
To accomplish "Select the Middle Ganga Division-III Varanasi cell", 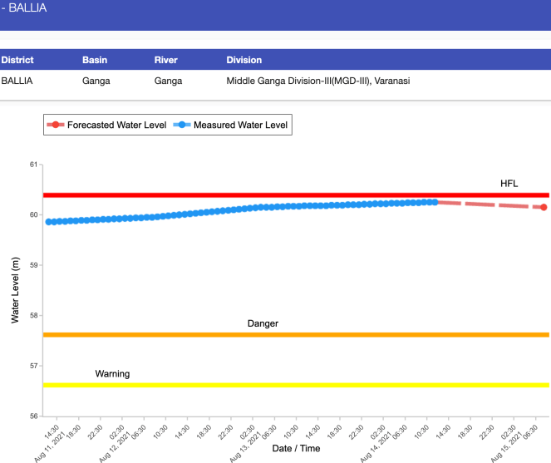I will tap(318, 81).
